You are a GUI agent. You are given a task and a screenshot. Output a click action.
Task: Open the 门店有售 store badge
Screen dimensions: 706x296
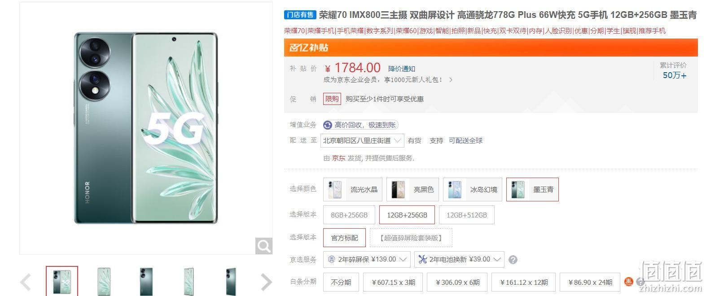point(300,15)
